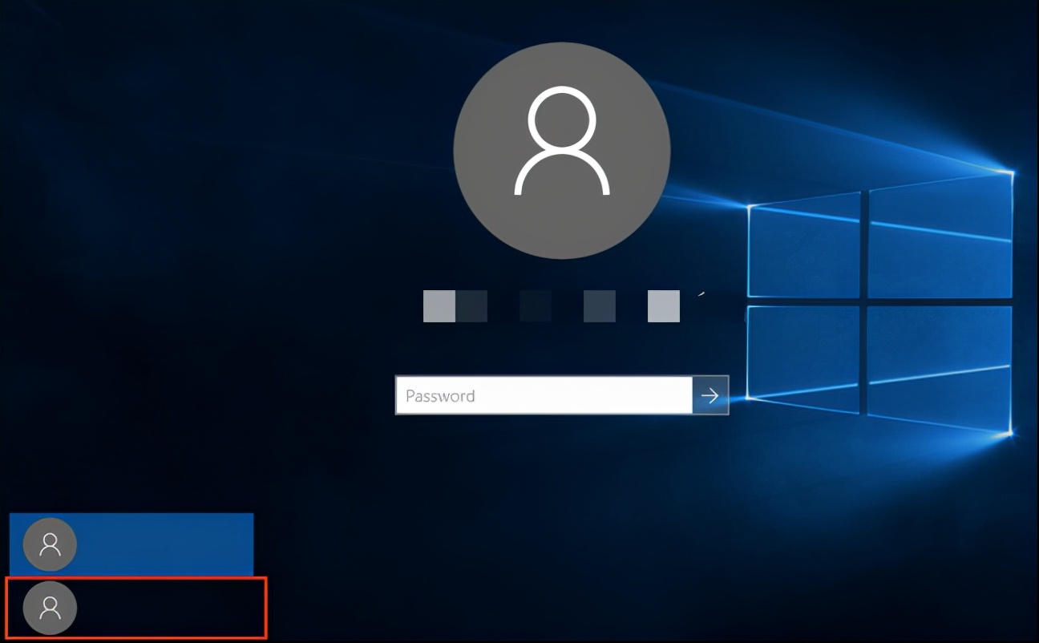
Task: Click the arrow button beside the password box
Action: [711, 394]
